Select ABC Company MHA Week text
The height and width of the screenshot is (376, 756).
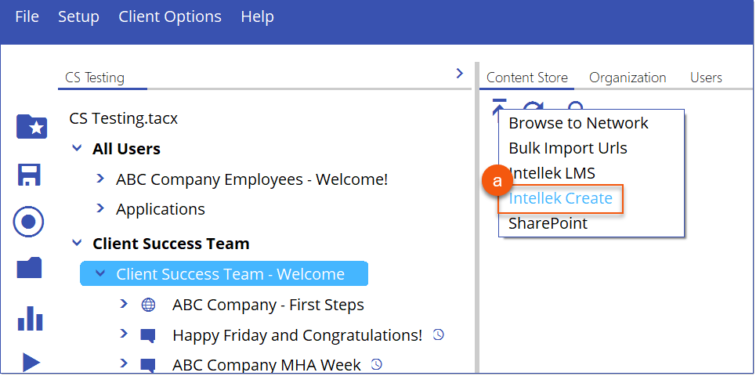(x=266, y=365)
